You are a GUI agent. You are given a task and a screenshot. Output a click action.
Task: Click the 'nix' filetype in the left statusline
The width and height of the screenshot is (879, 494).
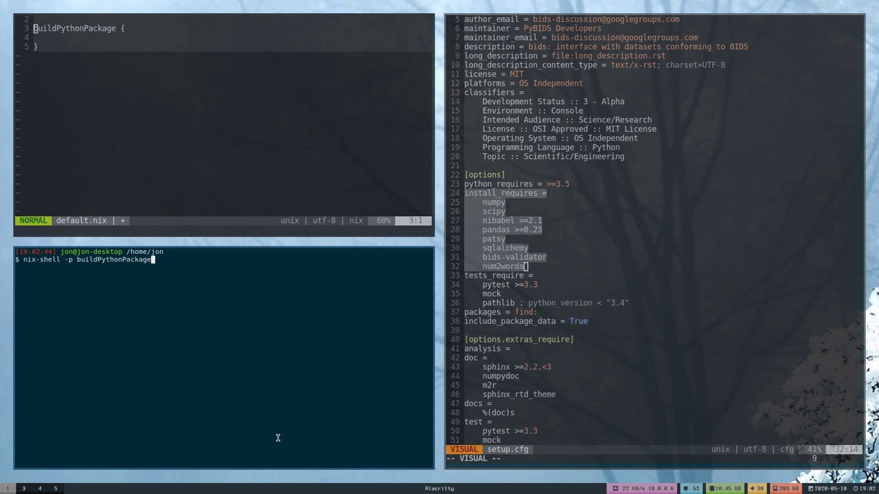point(356,221)
